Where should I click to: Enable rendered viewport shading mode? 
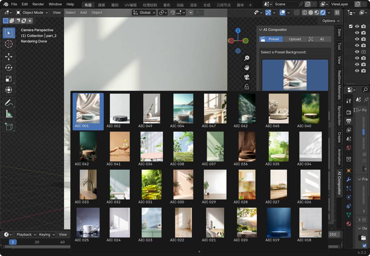(x=323, y=13)
